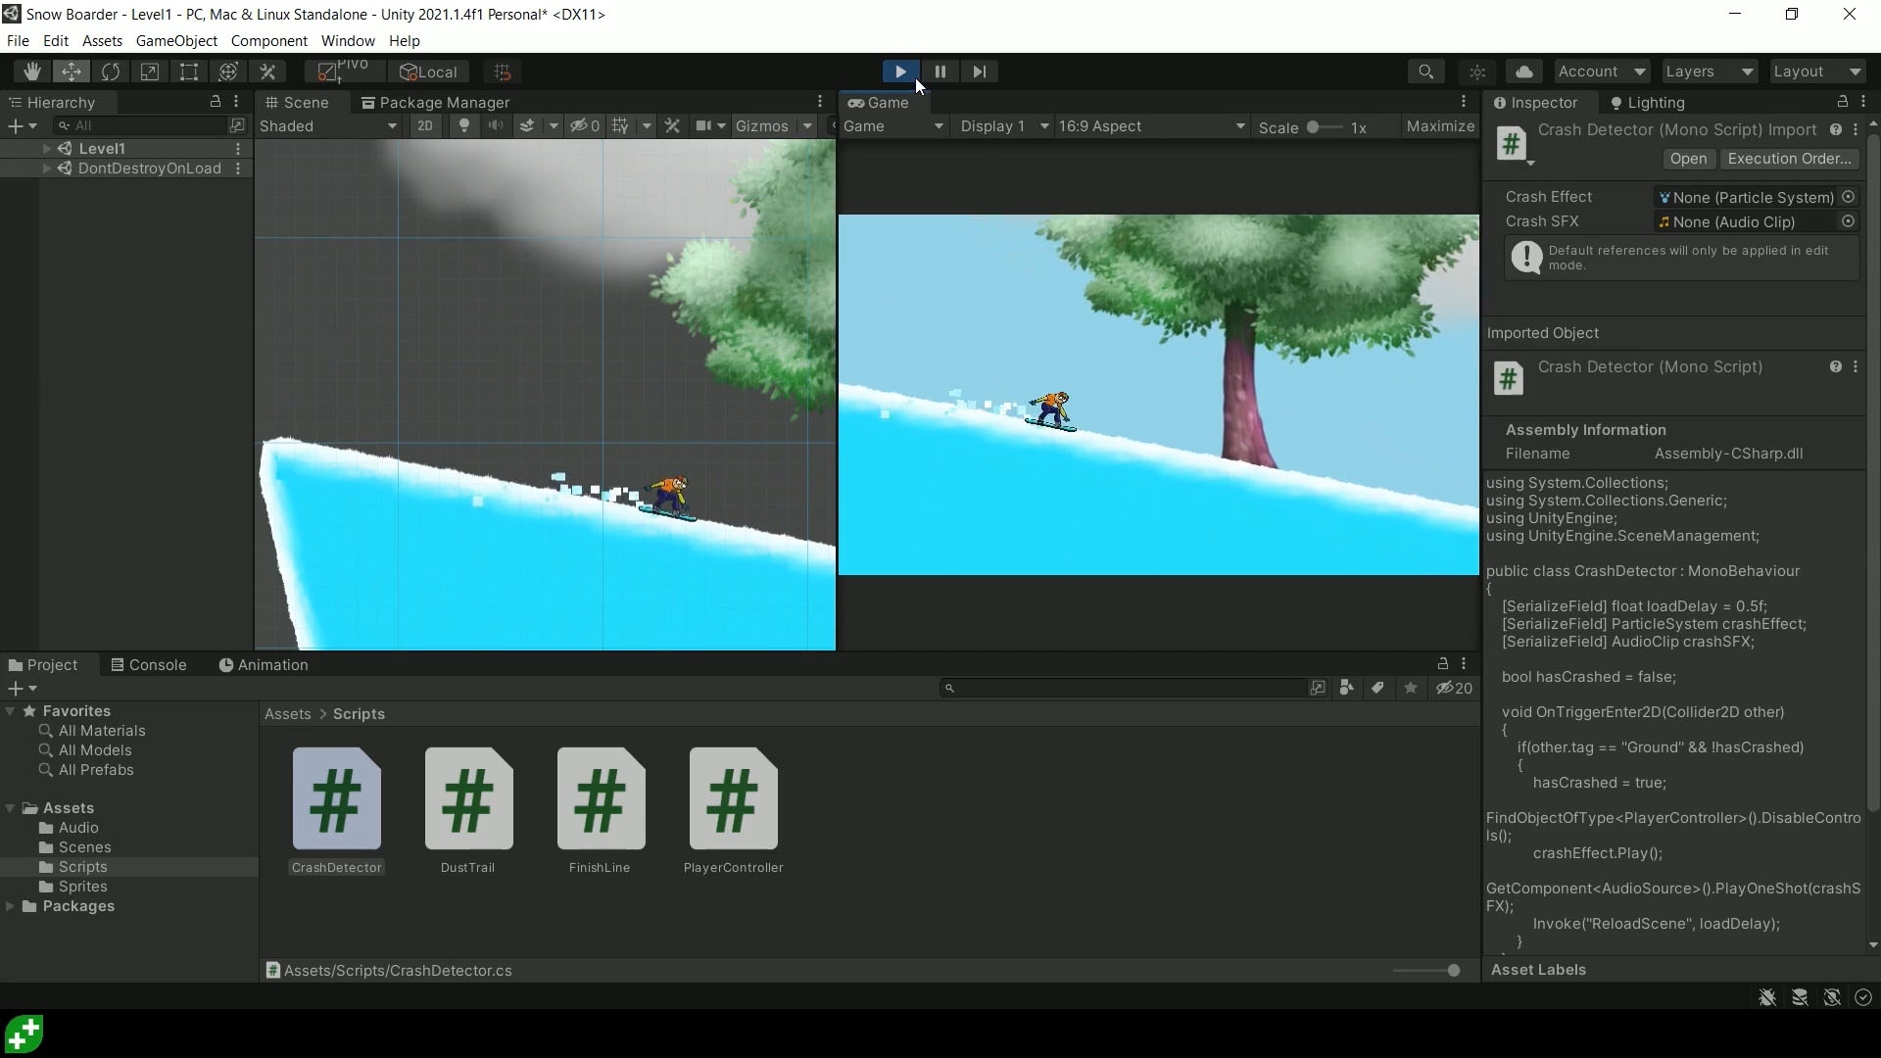Switch to the Console tab
The height and width of the screenshot is (1058, 1881).
point(158,664)
